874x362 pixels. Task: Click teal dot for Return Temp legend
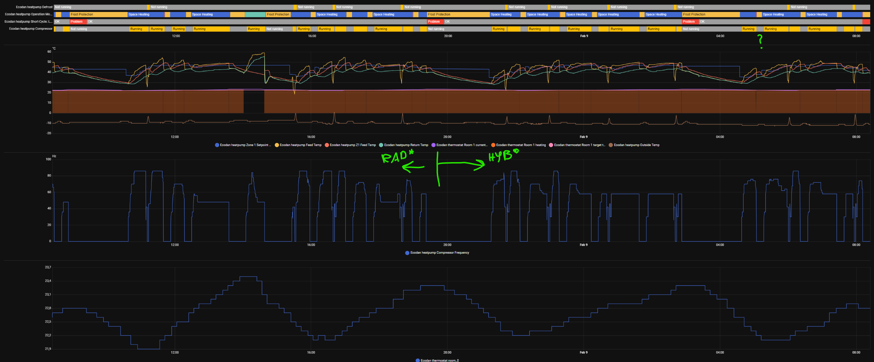(381, 145)
